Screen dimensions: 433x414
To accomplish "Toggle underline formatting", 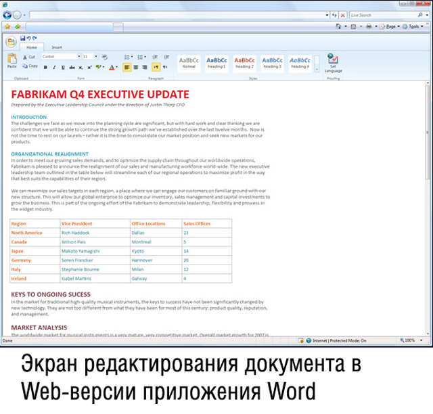I will (63, 67).
